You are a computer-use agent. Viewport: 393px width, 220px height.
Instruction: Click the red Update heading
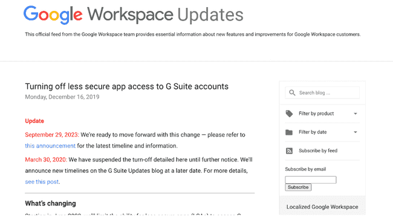[x=34, y=121]
